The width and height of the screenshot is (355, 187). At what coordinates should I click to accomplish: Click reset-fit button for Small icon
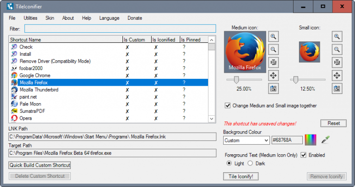(x=337, y=62)
